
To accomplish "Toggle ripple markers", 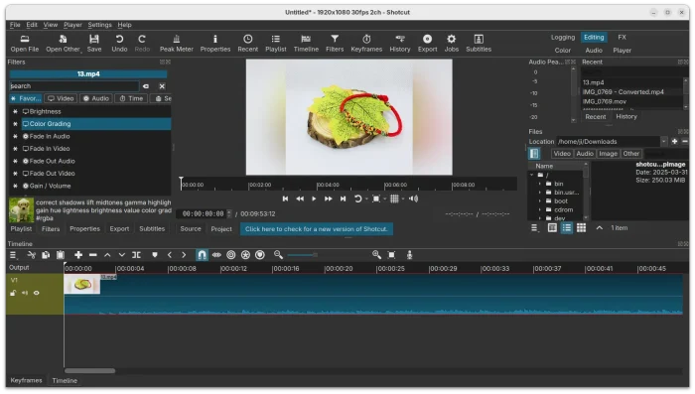I will click(x=260, y=255).
